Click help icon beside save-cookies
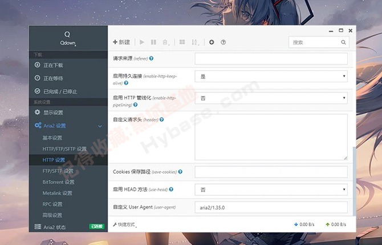The width and height of the screenshot is (382, 245). click(180, 171)
